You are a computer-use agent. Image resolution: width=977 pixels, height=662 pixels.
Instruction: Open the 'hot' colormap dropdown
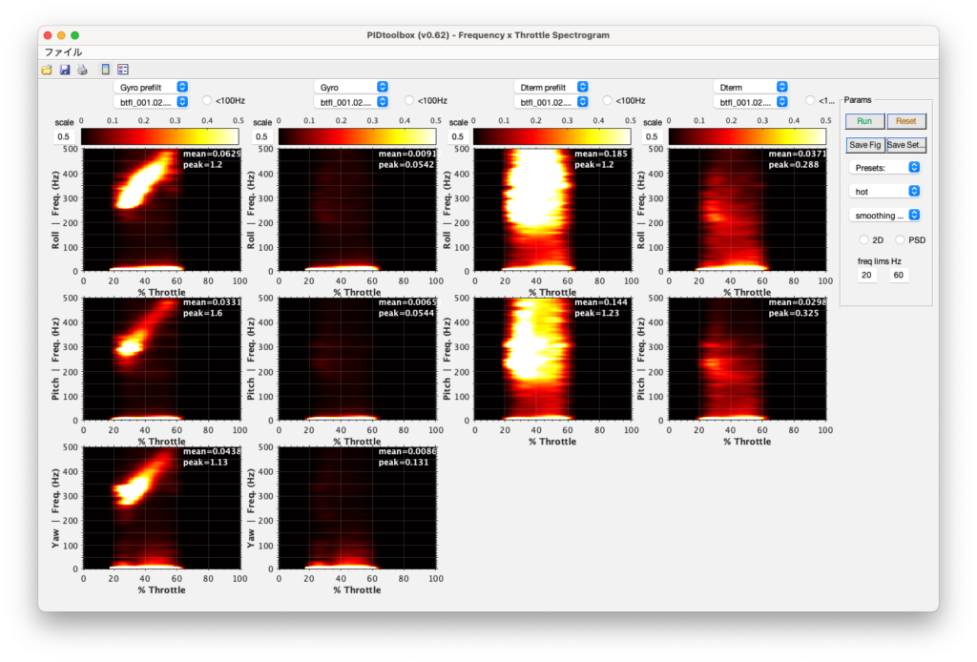tap(884, 191)
